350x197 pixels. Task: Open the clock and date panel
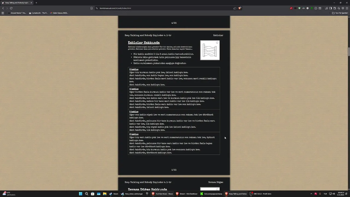click(x=341, y=194)
